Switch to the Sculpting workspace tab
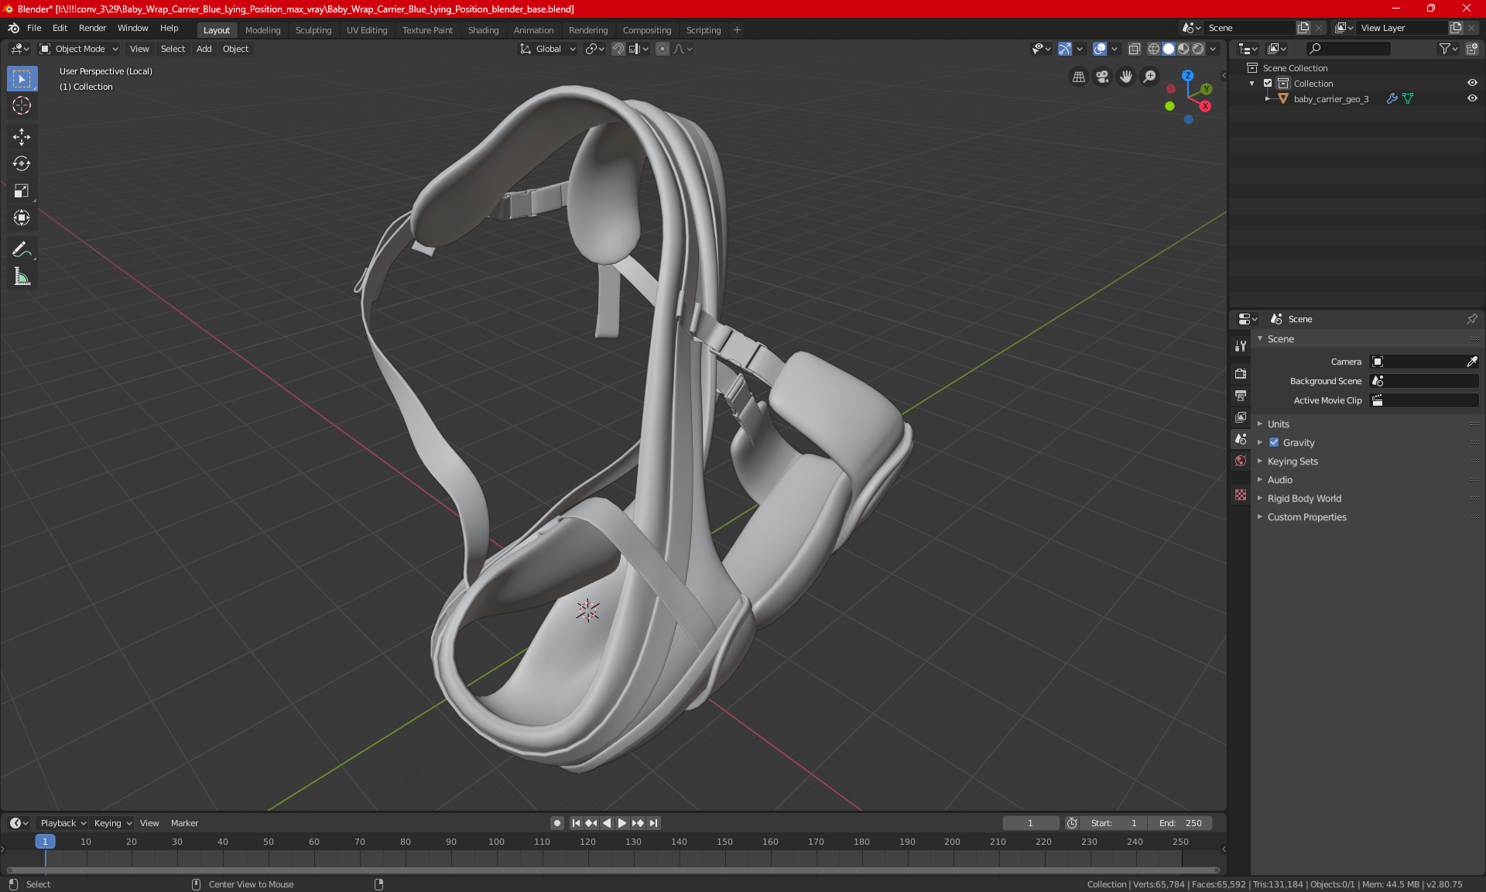 [x=313, y=30]
